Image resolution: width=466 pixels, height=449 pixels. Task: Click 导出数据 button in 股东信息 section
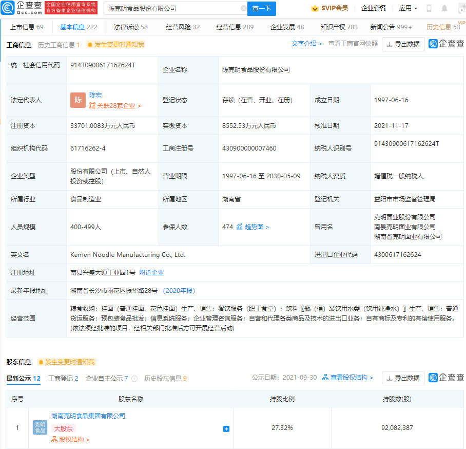403,378
